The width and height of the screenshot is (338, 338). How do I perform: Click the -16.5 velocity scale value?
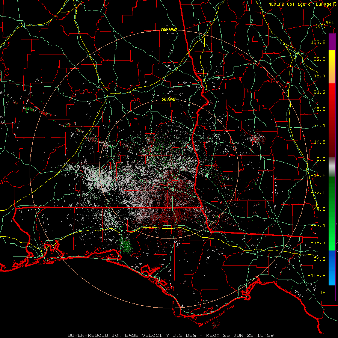pyautogui.click(x=318, y=176)
